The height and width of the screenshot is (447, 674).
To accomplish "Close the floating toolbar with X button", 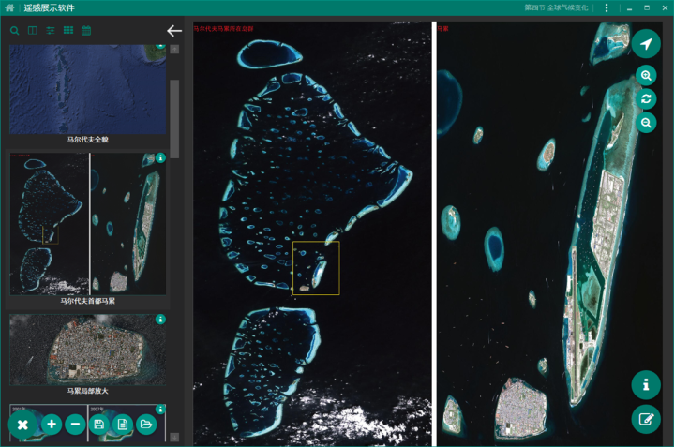I will tap(22, 425).
